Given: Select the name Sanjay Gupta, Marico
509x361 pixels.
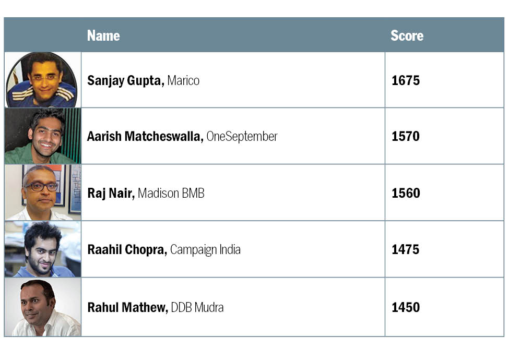Looking at the screenshot, I should point(143,81).
